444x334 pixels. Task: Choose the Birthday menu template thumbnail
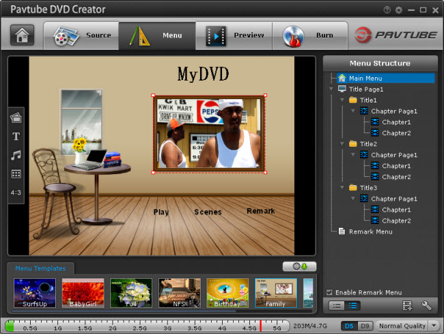[x=227, y=293]
